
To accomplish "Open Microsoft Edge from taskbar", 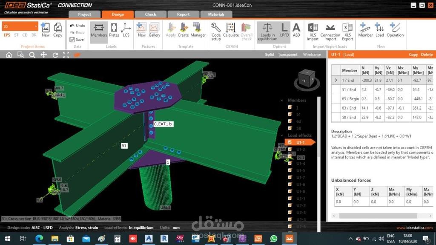I will tap(39, 239).
